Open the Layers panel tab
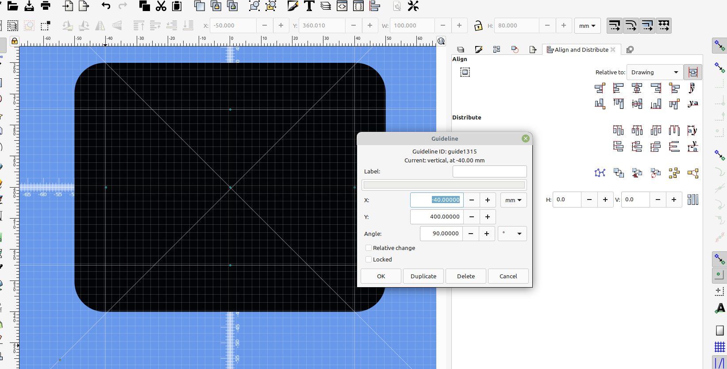The image size is (727, 369). [x=461, y=50]
